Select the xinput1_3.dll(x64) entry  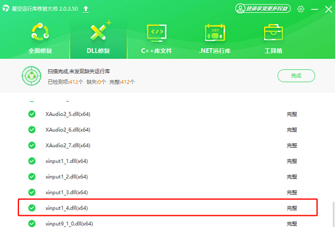pyautogui.click(x=66, y=192)
